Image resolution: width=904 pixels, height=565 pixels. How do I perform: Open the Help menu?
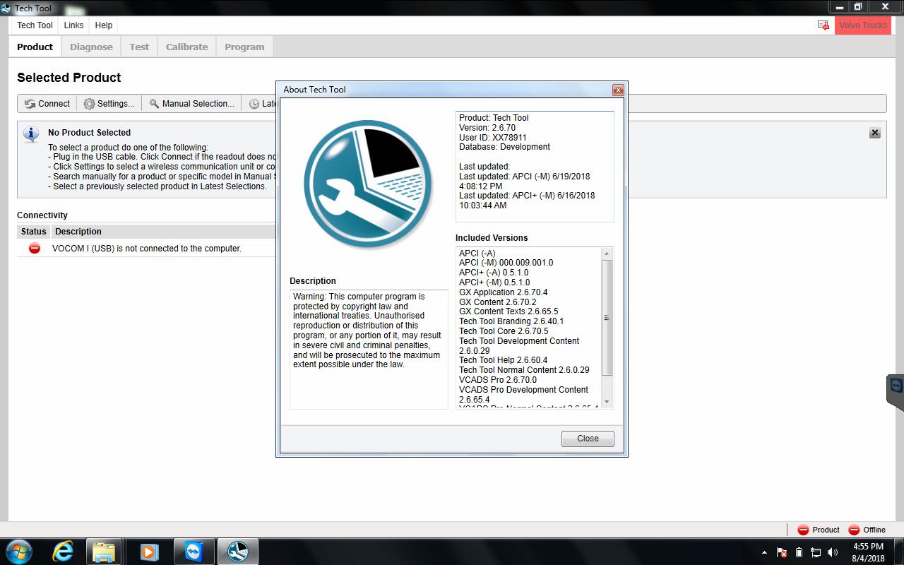pyautogui.click(x=104, y=25)
